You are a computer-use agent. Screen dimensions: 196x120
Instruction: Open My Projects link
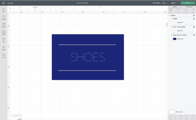[157, 3]
